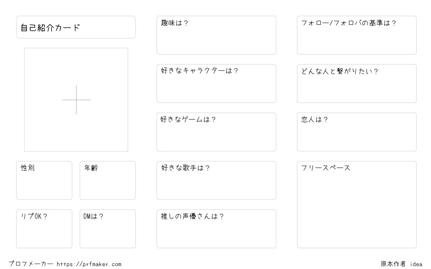Click the 趣味は? answer box
Image resolution: width=431 pixels, height=269 pixels.
[x=216, y=35]
